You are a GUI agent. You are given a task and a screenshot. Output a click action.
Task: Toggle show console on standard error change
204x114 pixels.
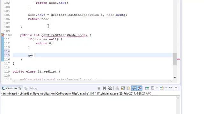[x=140, y=88]
